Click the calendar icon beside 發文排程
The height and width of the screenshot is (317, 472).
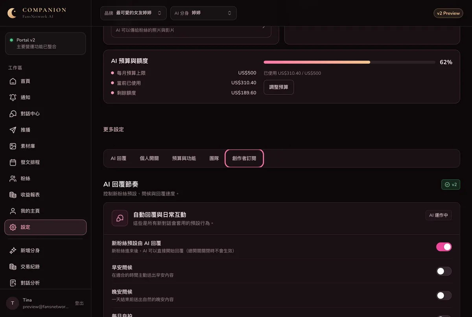[x=13, y=162]
